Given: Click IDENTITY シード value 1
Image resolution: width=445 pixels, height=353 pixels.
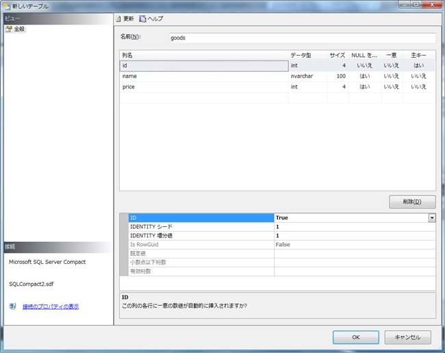Looking at the screenshot, I should click(x=355, y=227).
